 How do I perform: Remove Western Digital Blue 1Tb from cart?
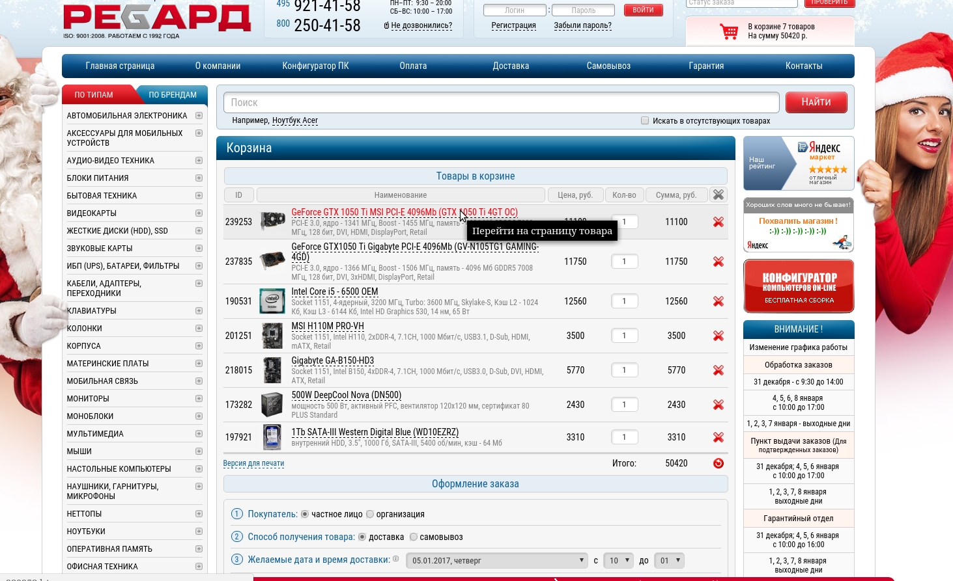pos(718,437)
